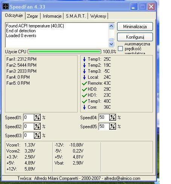Adjust Speed03 with its up/down spinner
Image resolution: width=171 pixels, height=184 pixels.
click(37, 135)
